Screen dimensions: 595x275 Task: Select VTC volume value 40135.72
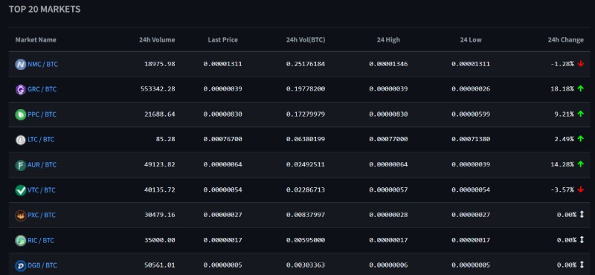tap(159, 190)
